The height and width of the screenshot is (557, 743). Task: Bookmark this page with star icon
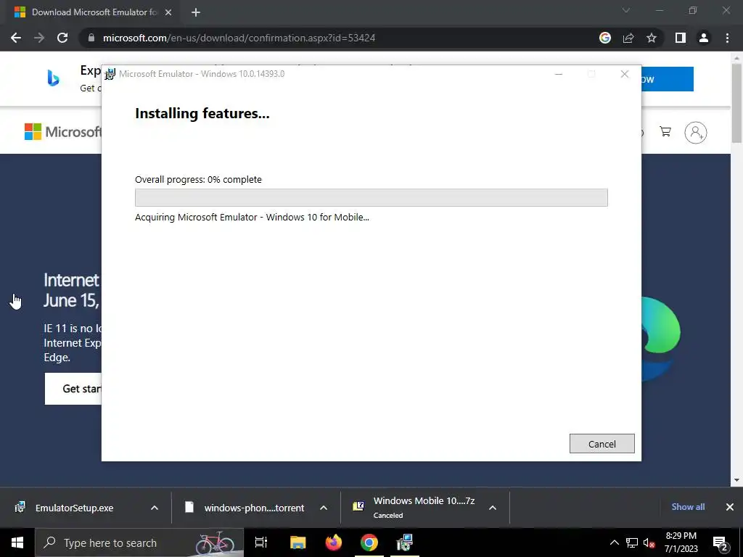652,38
